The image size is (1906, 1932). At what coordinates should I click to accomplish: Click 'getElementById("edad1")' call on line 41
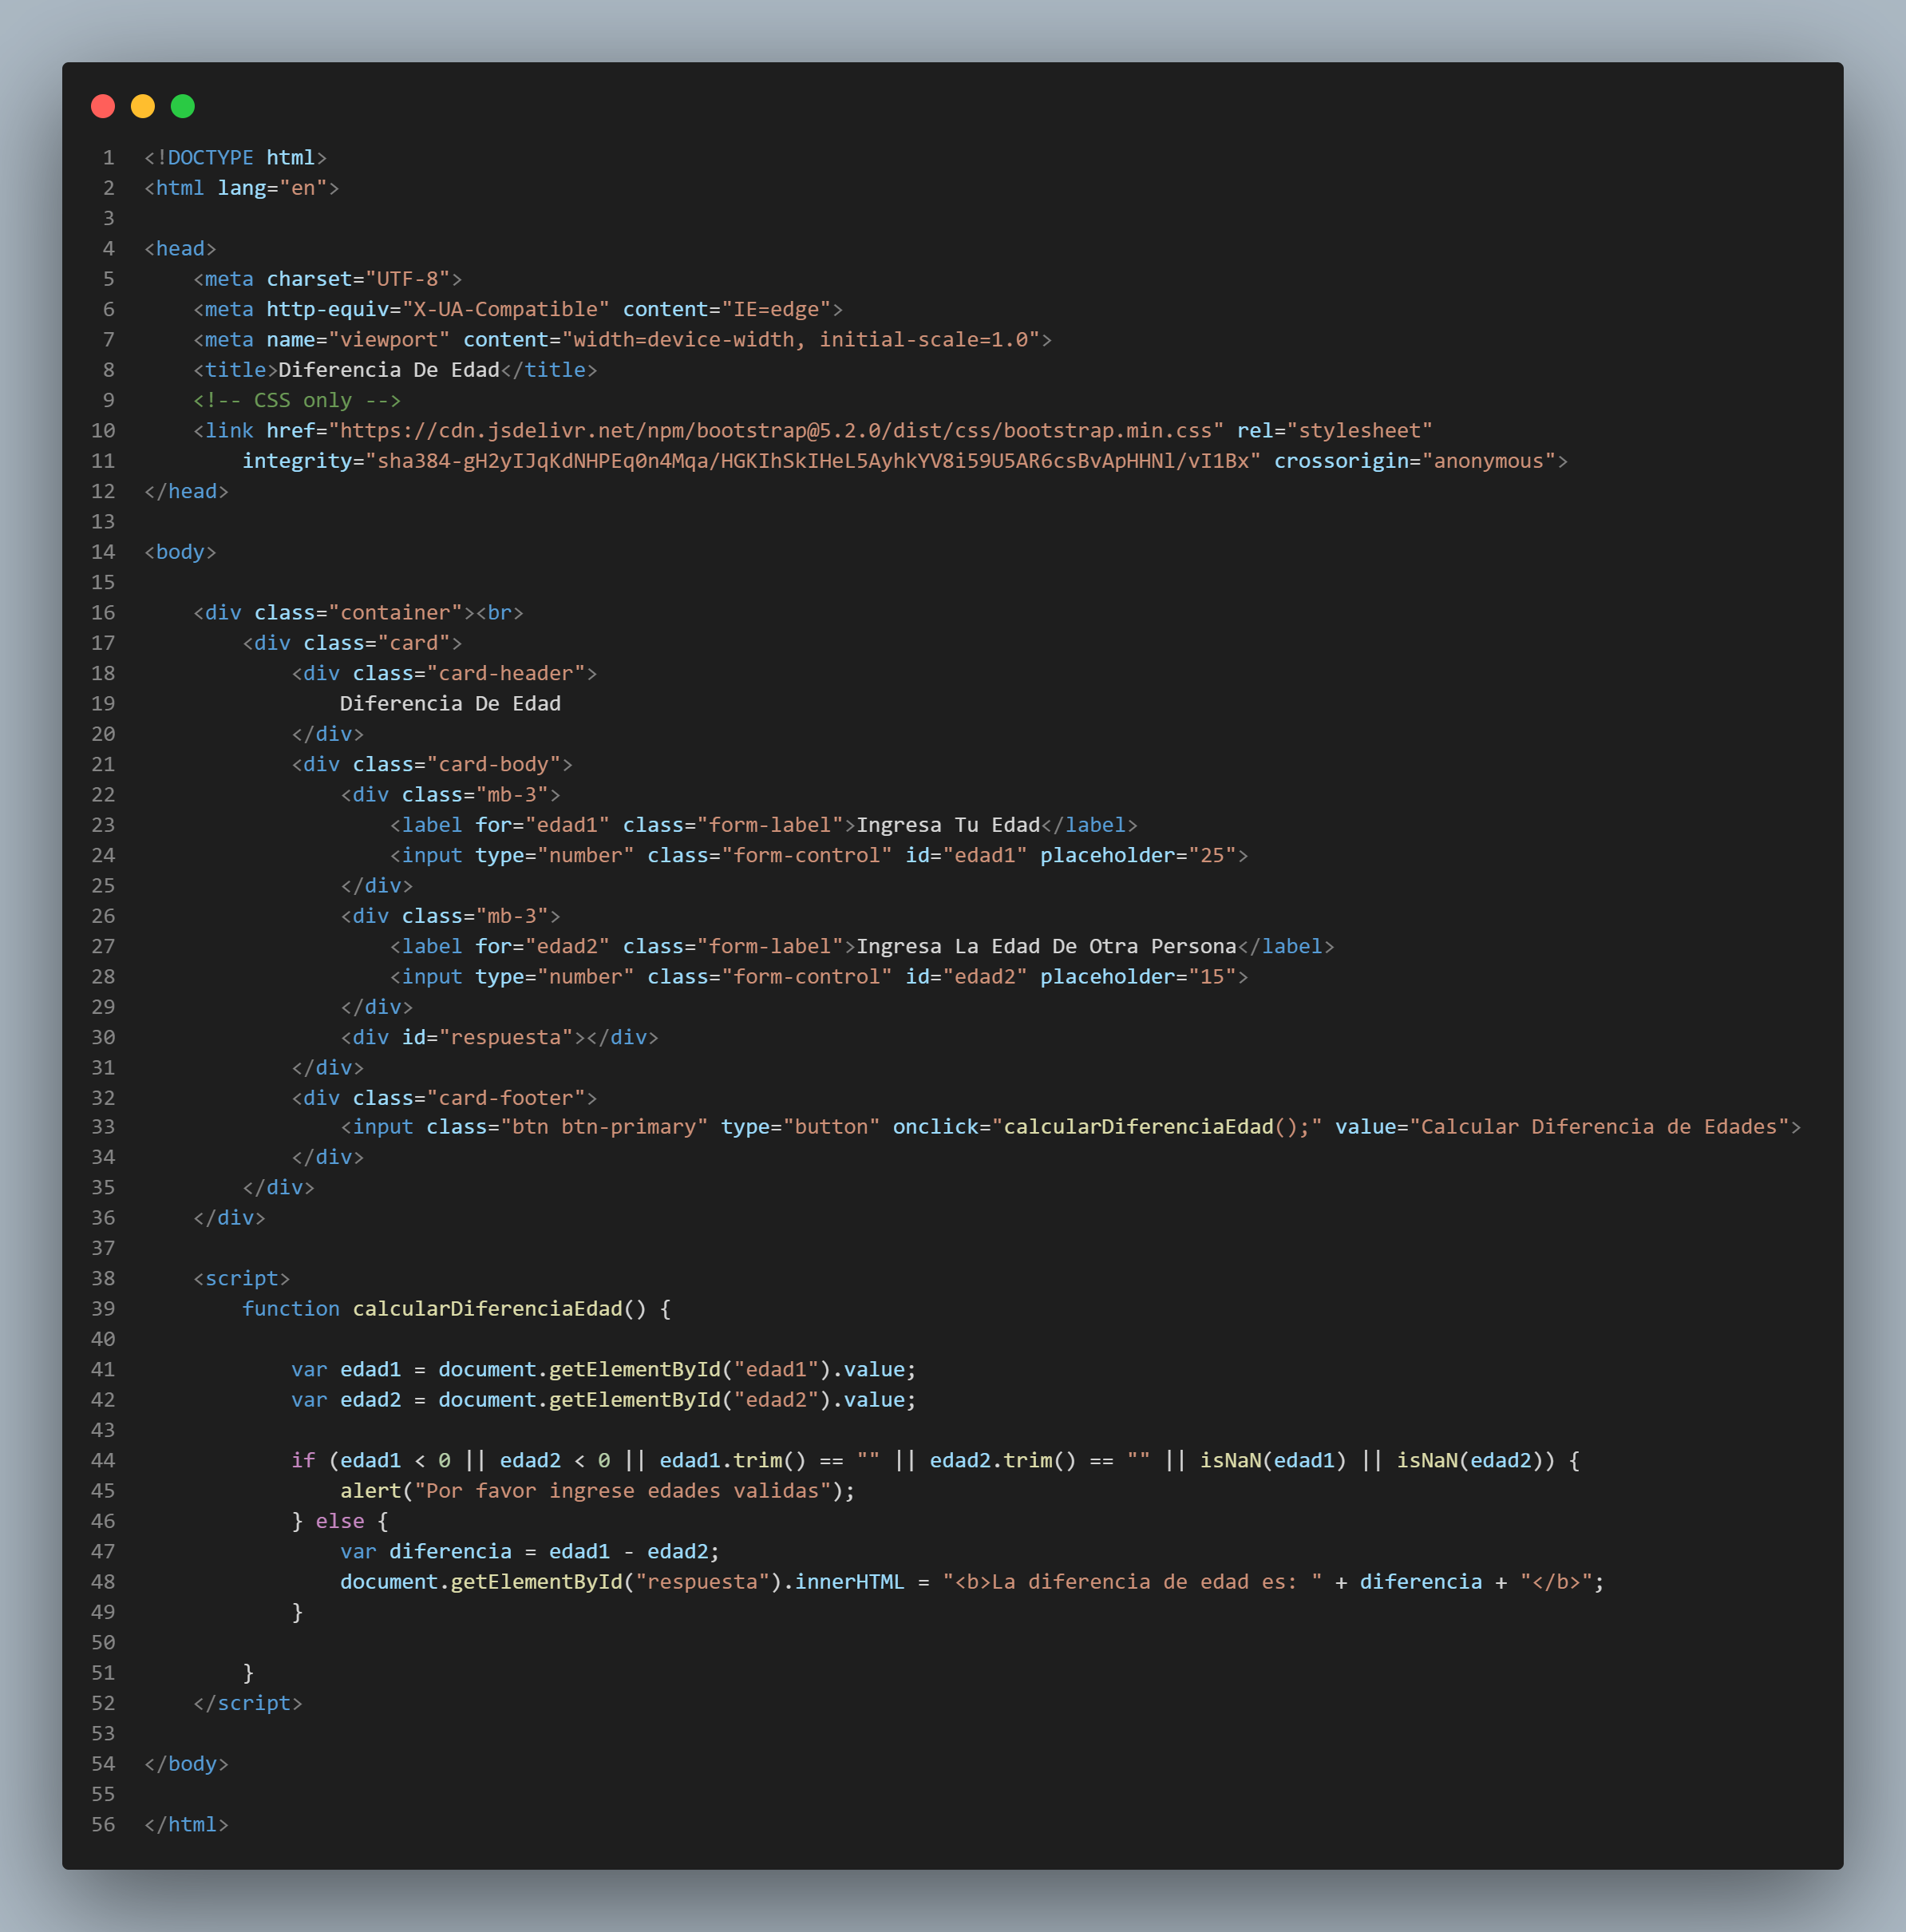pyautogui.click(x=691, y=1370)
